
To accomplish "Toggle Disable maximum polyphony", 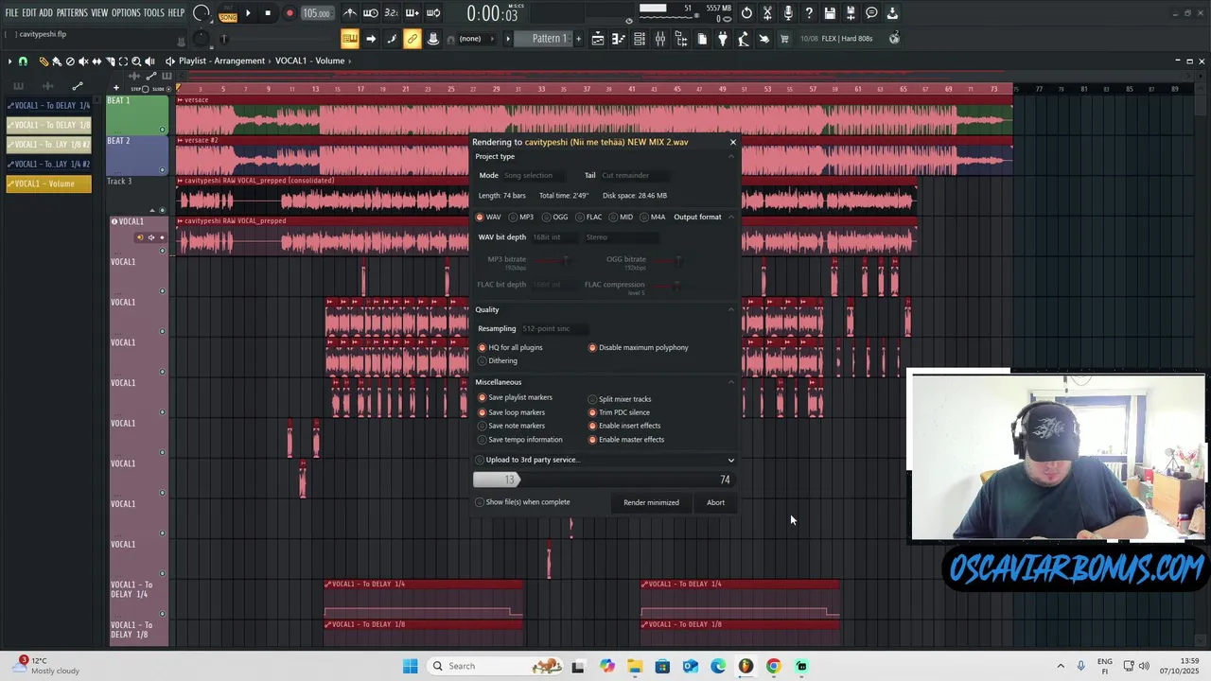I will click(639, 347).
